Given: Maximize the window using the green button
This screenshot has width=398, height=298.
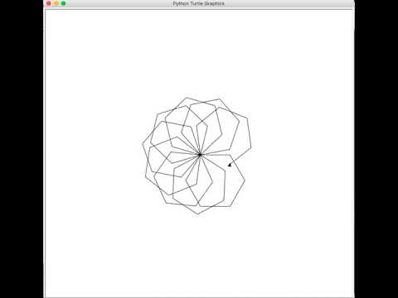Looking at the screenshot, I should pos(63,3).
